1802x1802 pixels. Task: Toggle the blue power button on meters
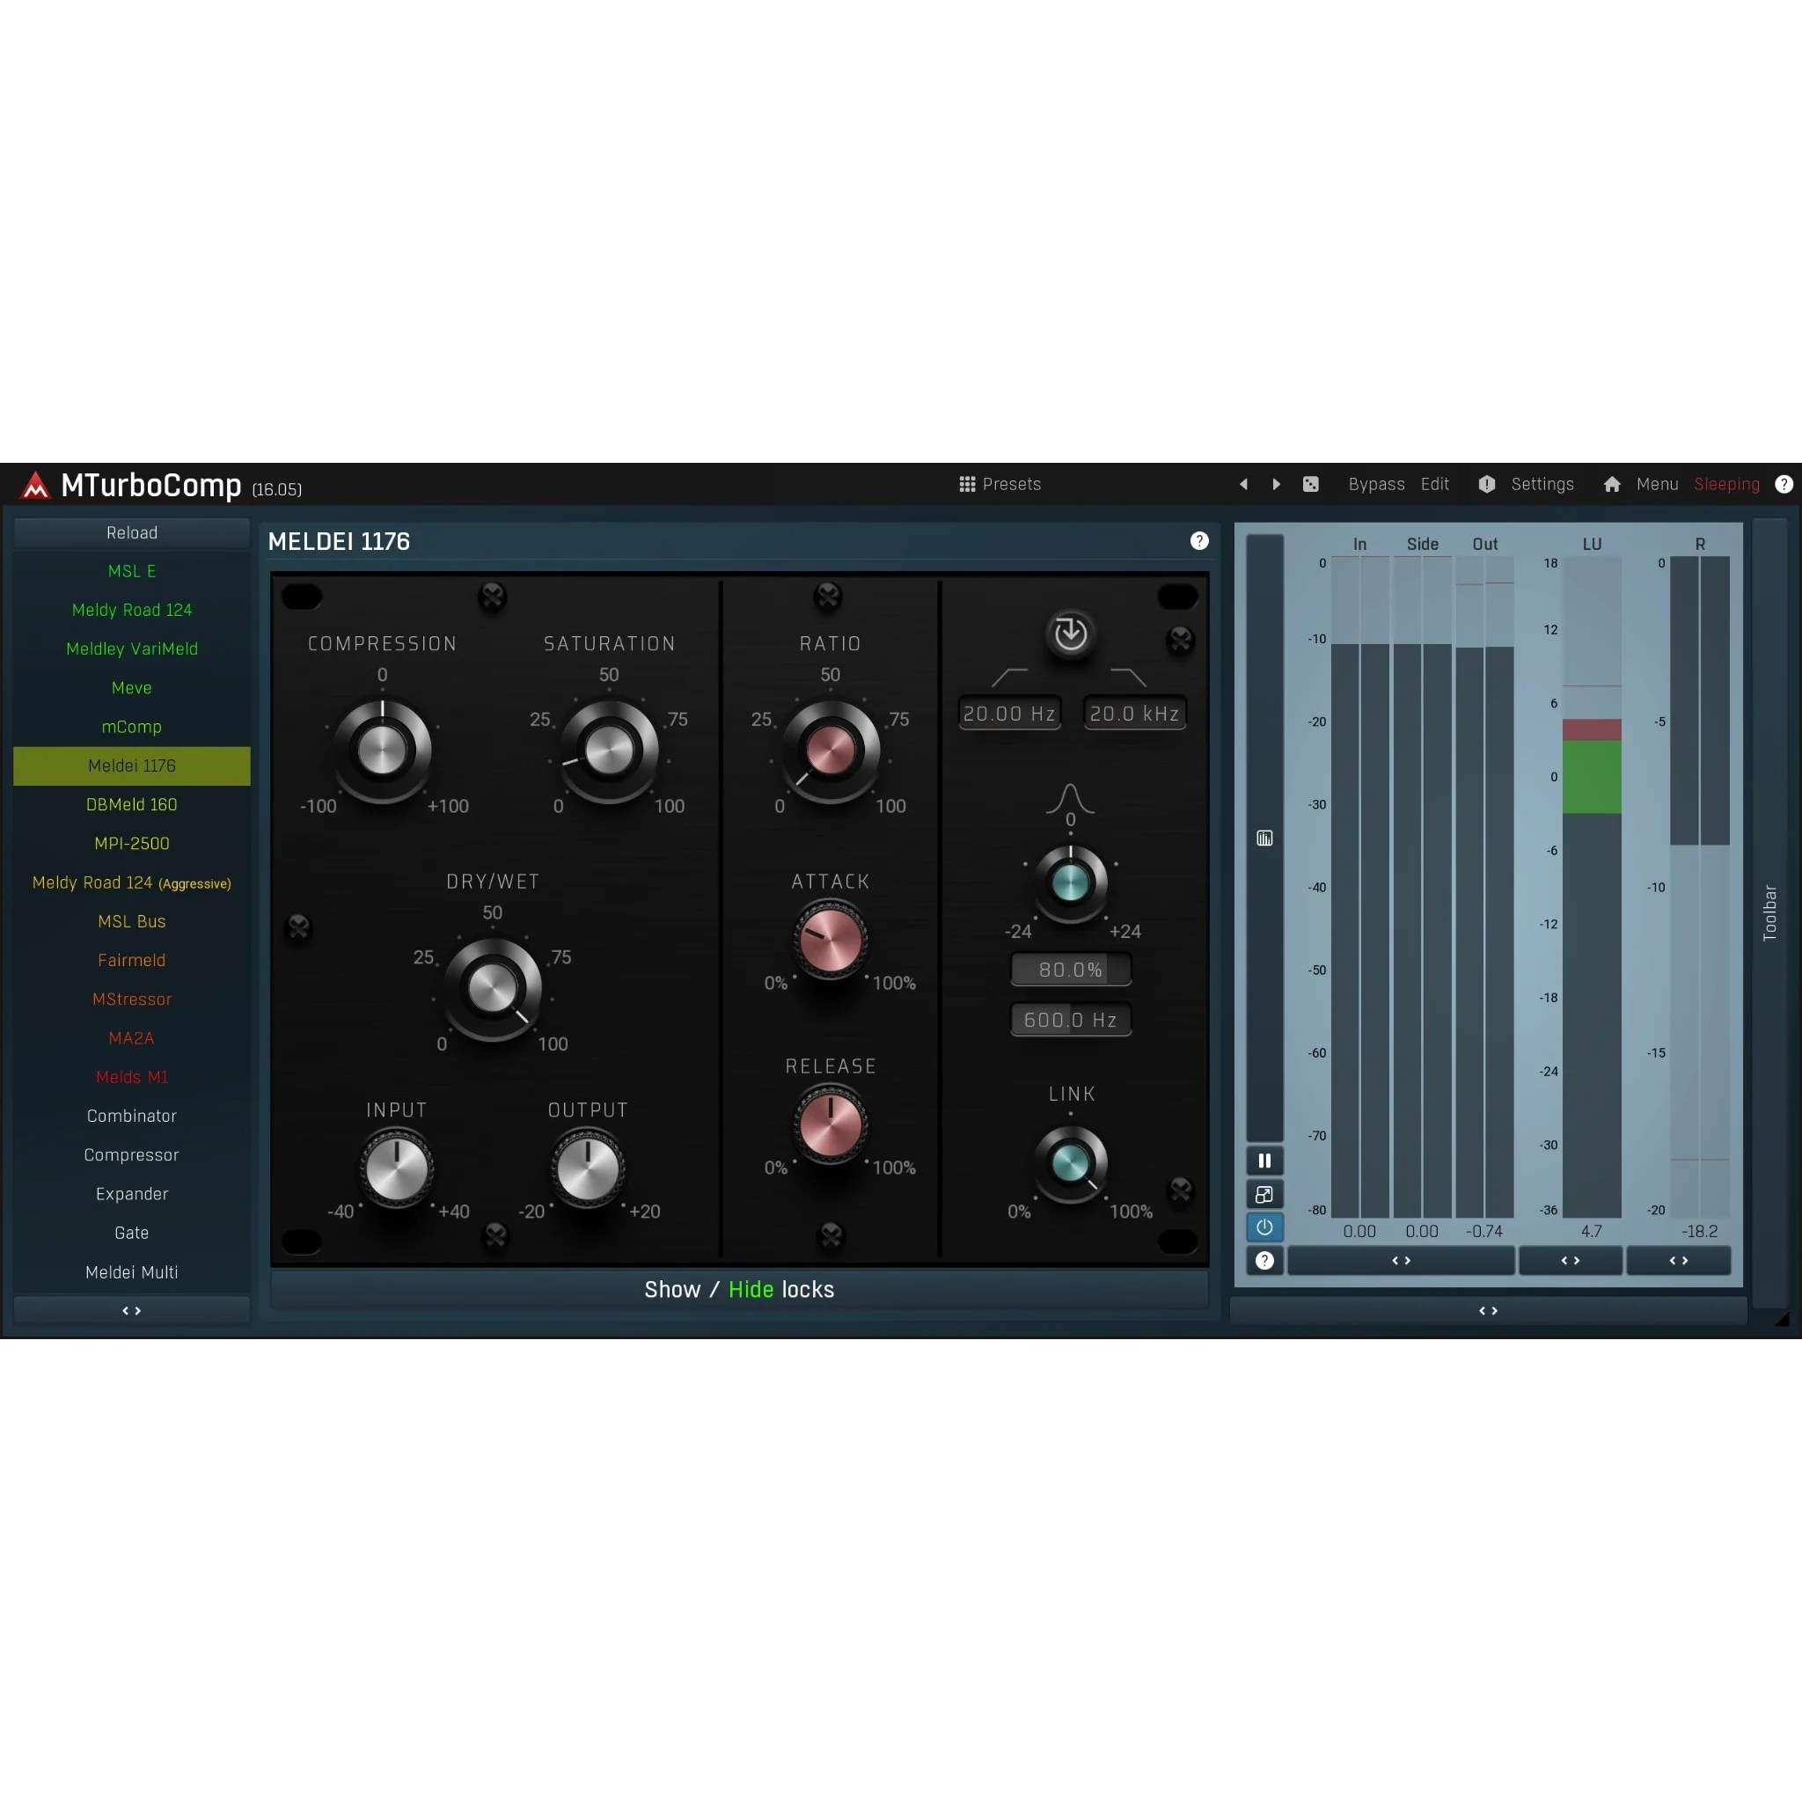point(1264,1227)
